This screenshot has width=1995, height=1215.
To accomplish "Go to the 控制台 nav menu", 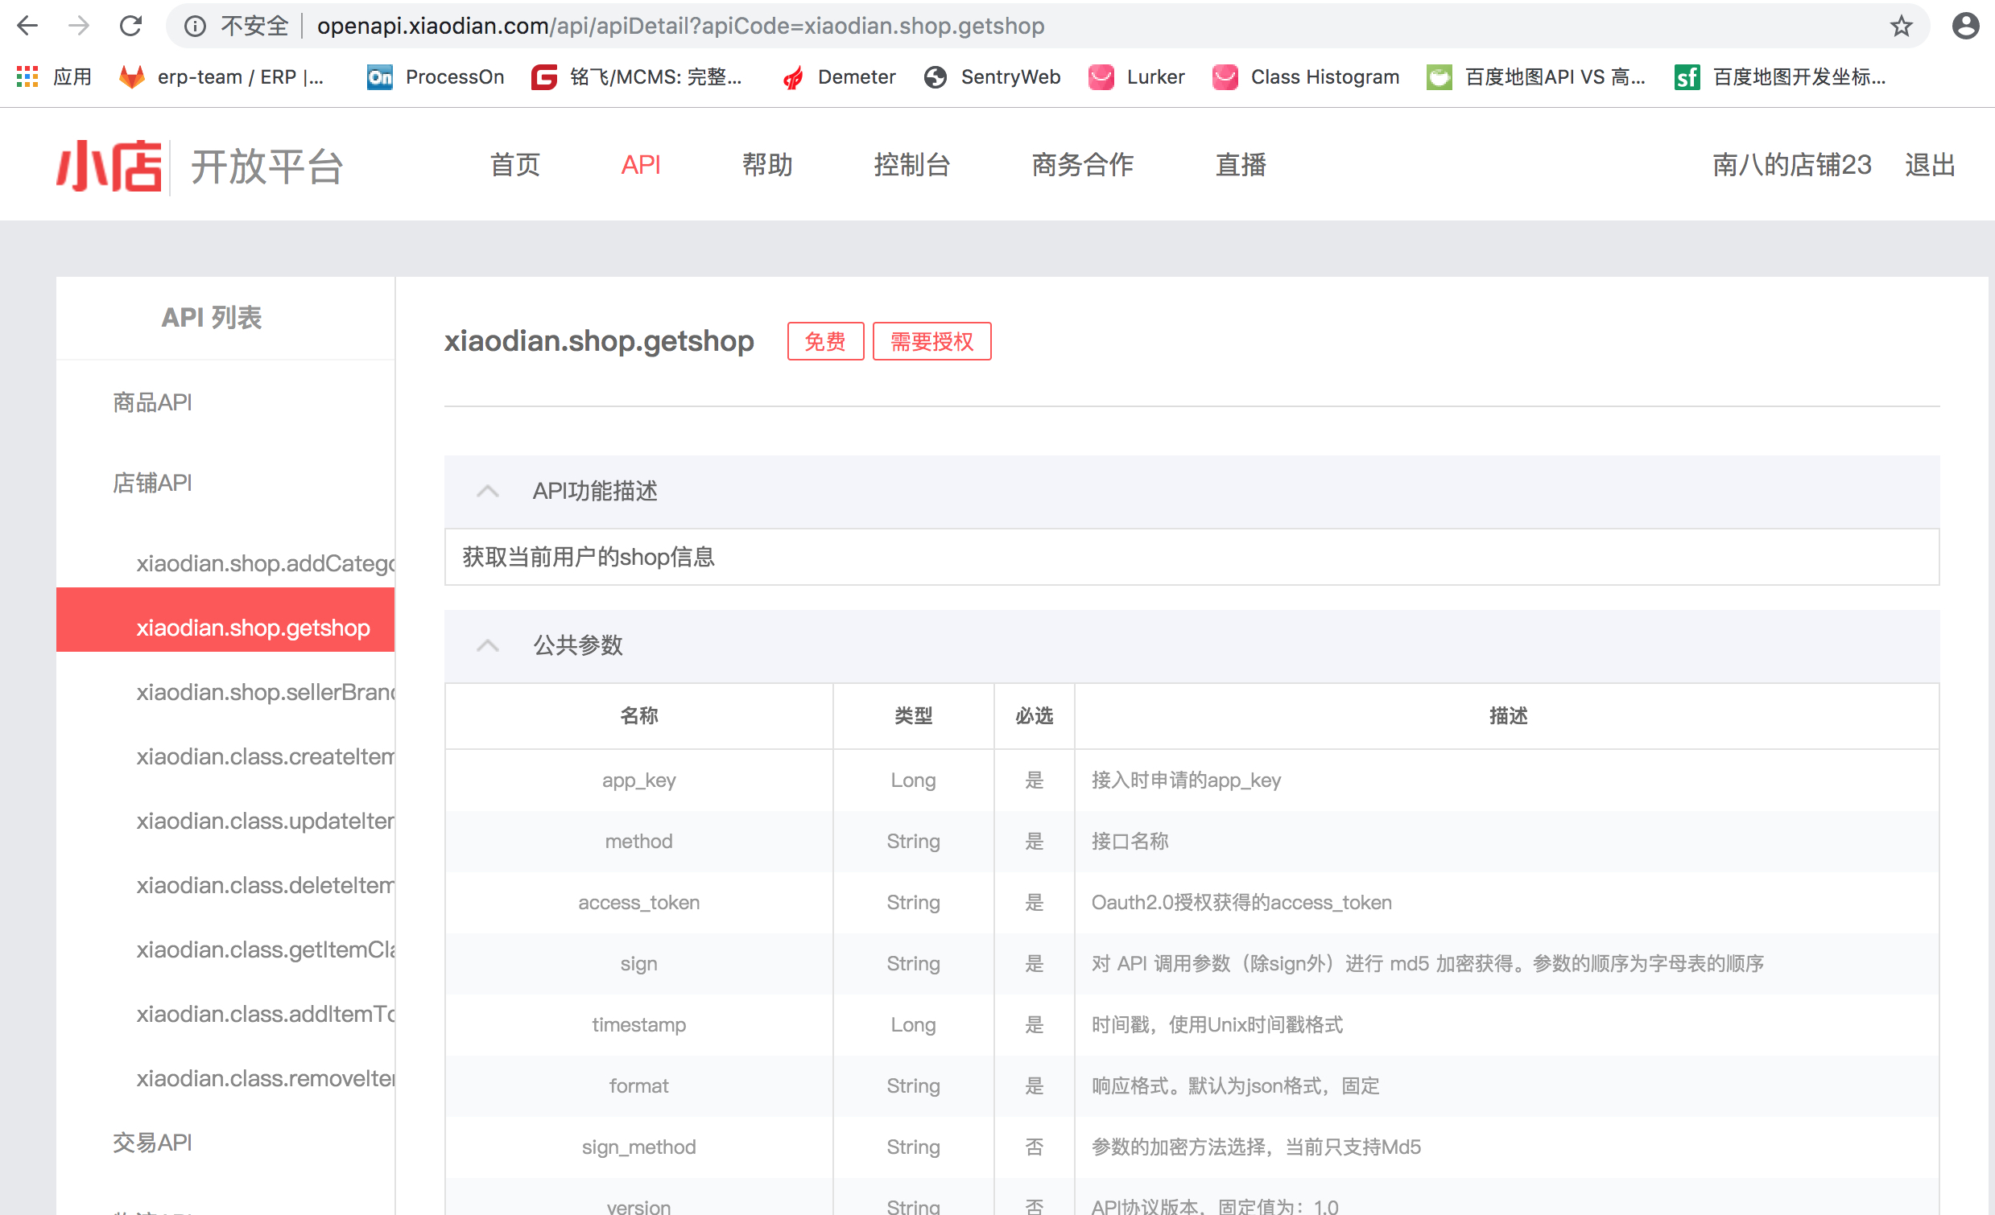I will click(x=911, y=164).
